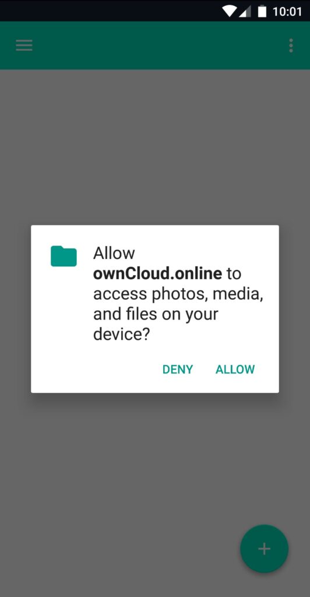The width and height of the screenshot is (310, 597).
Task: Tap the green toolbar header area
Action: (155, 45)
